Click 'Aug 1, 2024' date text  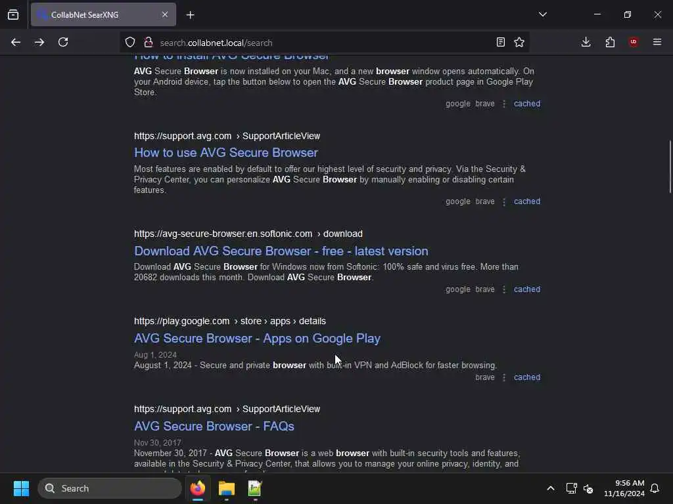tap(155, 355)
